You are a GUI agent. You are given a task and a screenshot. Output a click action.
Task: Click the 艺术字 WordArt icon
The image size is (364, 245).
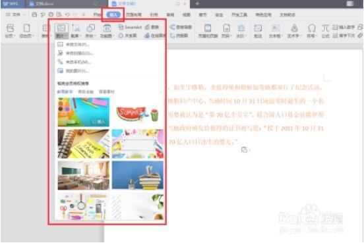point(294,28)
